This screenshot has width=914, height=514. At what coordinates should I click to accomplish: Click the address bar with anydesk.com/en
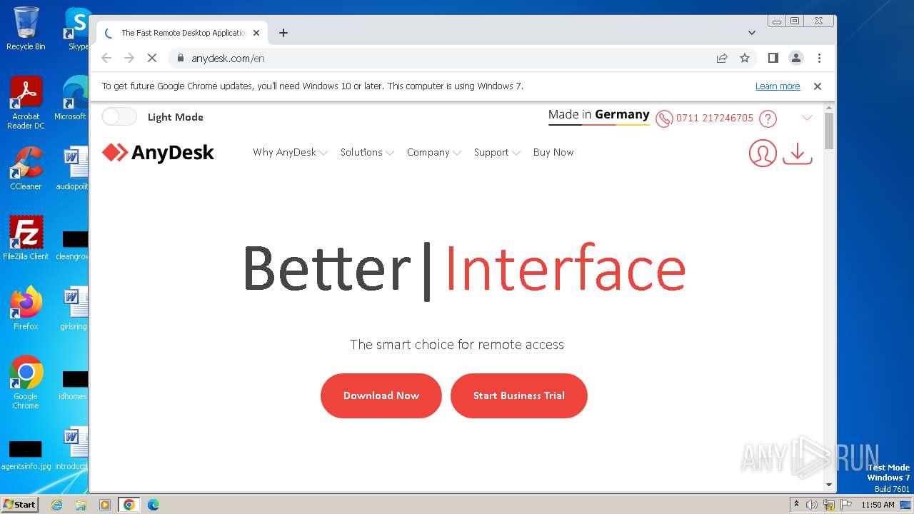(443, 58)
